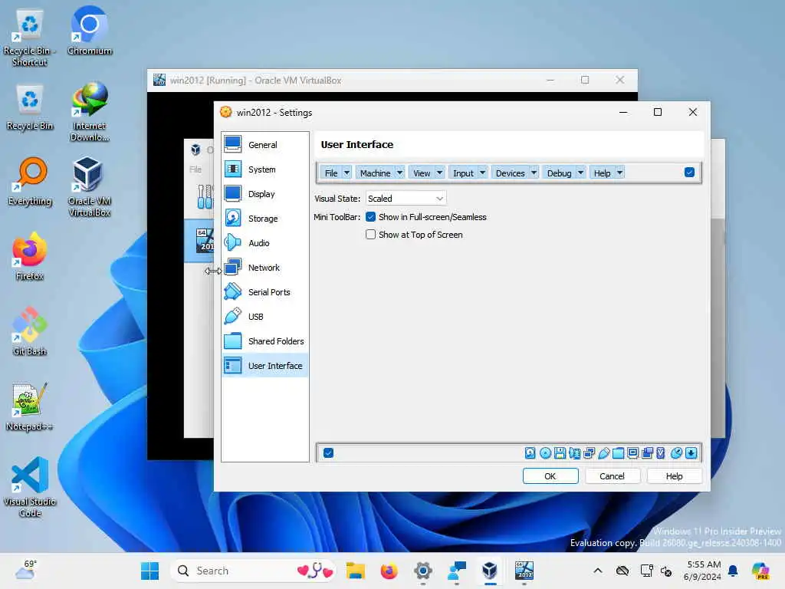
Task: Toggle USB indicator in status bar editor
Action: 604,453
